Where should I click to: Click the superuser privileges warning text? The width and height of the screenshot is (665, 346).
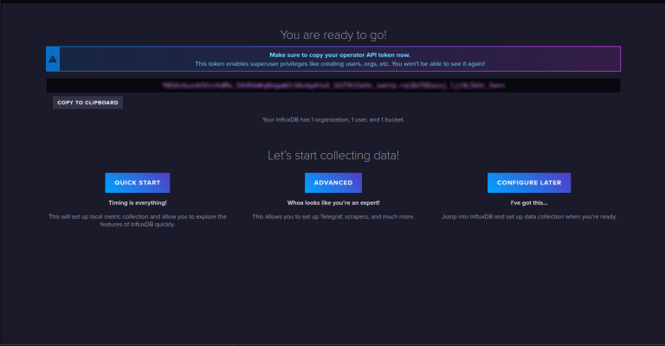(339, 64)
